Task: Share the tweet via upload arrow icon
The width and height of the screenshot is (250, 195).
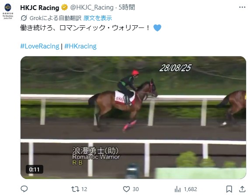Action: pos(242,189)
